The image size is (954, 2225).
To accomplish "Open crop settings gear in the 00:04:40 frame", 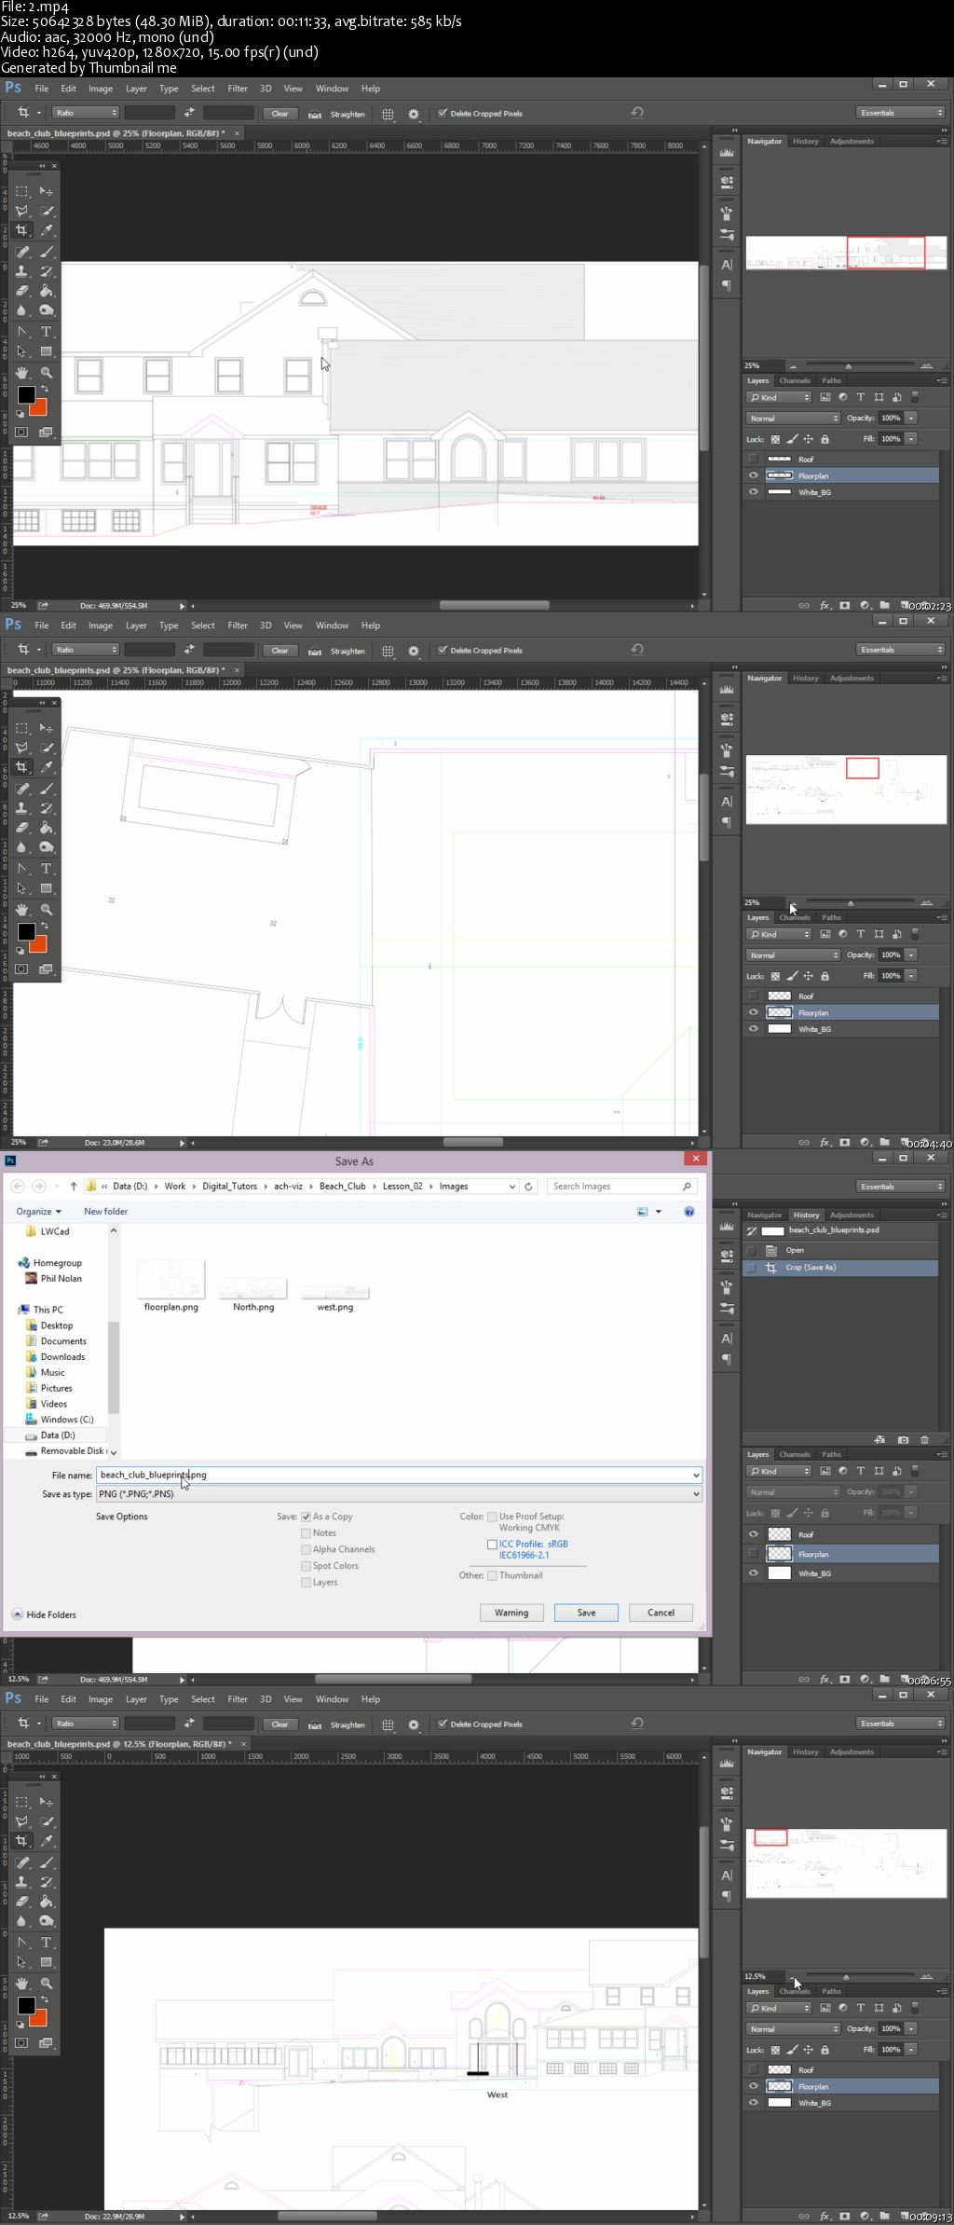I will 414,651.
